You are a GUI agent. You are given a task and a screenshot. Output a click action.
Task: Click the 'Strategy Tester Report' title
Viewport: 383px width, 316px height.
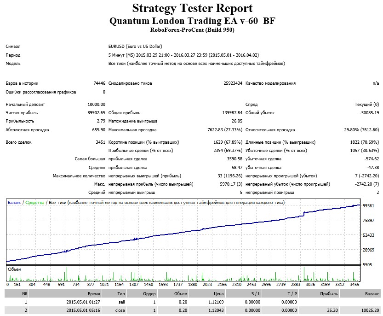(192, 9)
